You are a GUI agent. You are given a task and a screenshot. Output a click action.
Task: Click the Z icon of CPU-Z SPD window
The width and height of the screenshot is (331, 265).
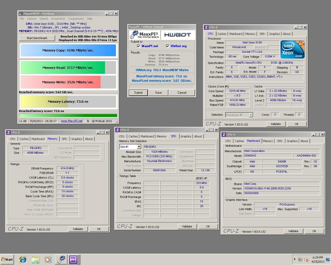[118, 130]
